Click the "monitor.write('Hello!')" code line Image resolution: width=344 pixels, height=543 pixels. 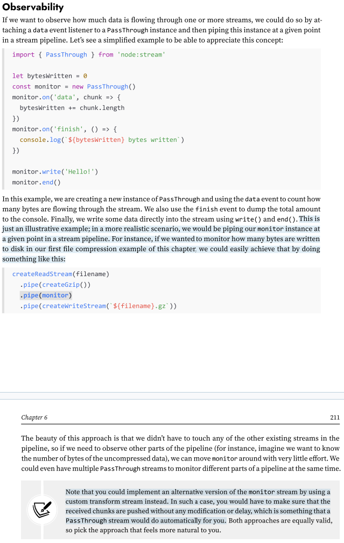tap(55, 172)
